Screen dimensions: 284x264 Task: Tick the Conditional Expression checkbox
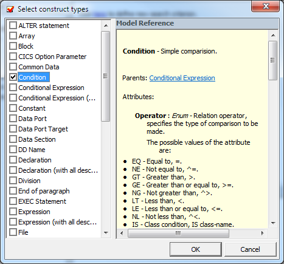[13, 88]
